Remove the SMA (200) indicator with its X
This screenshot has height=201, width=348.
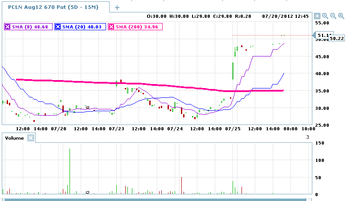point(111,27)
